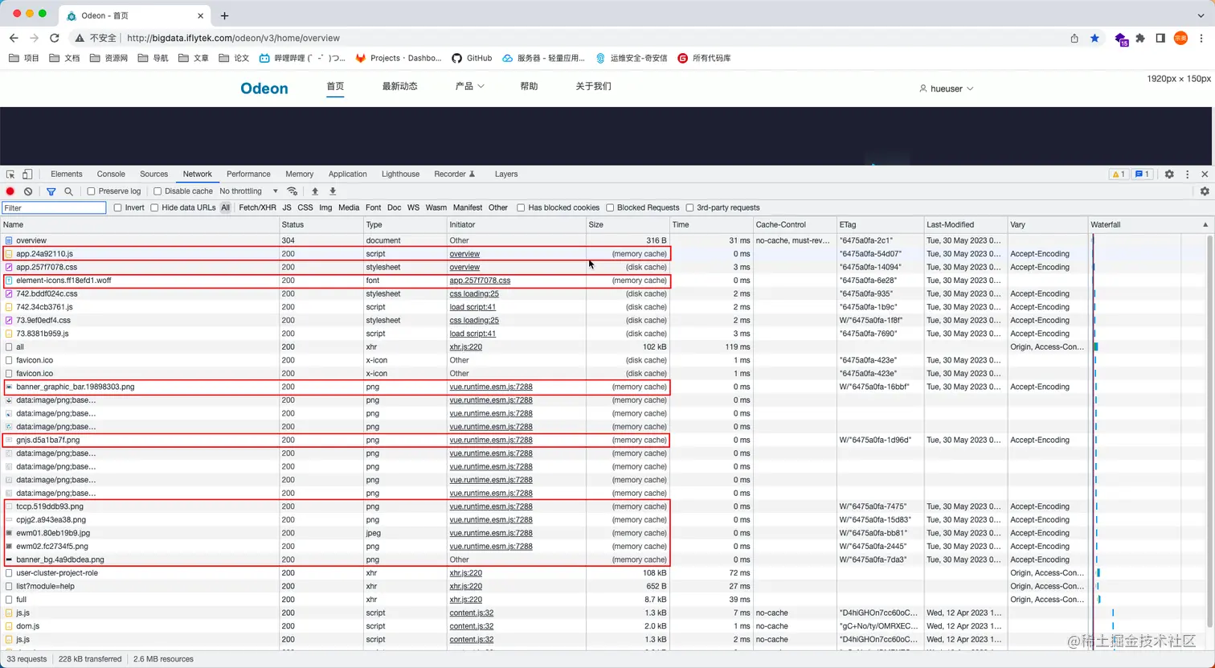The image size is (1215, 668).
Task: Click app.257f7078.css initiator link
Action: [480, 281]
